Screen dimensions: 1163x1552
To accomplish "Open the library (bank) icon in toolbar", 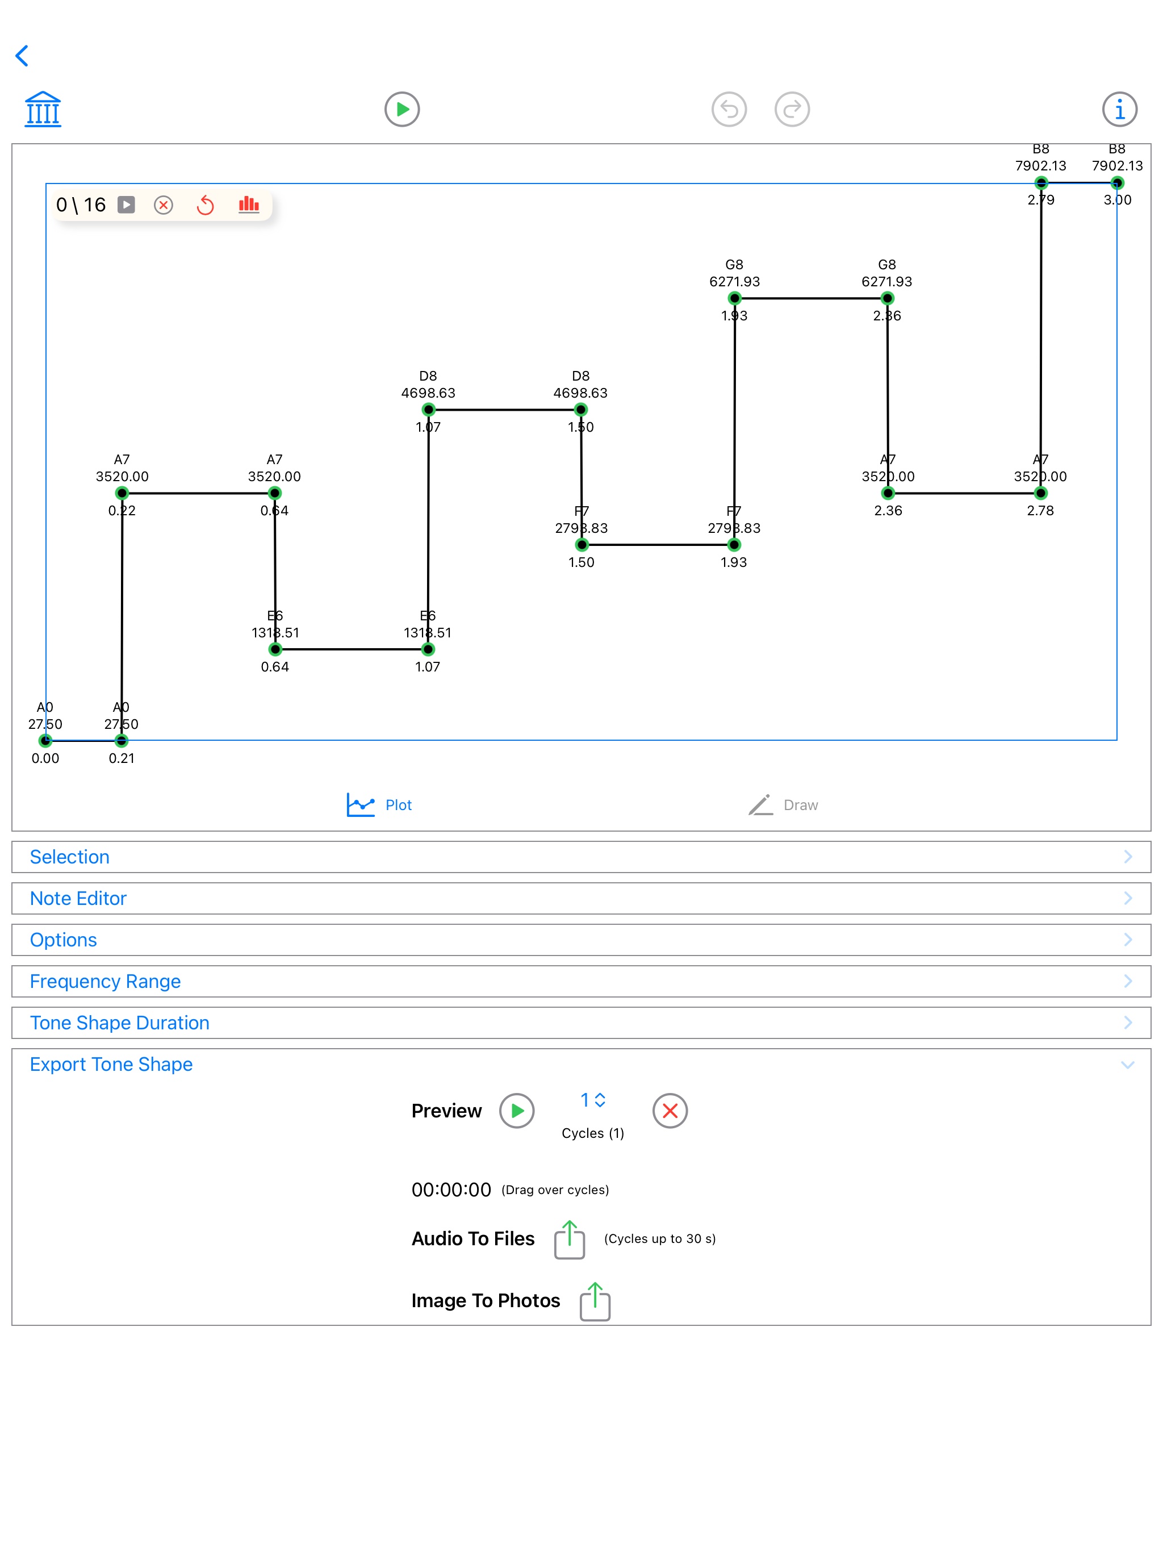I will [42, 108].
